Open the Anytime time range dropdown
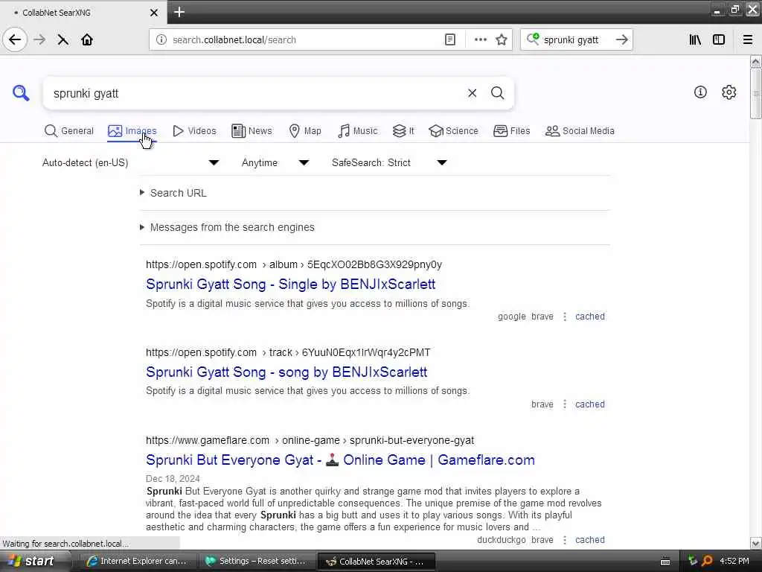The image size is (762, 572). [x=275, y=162]
